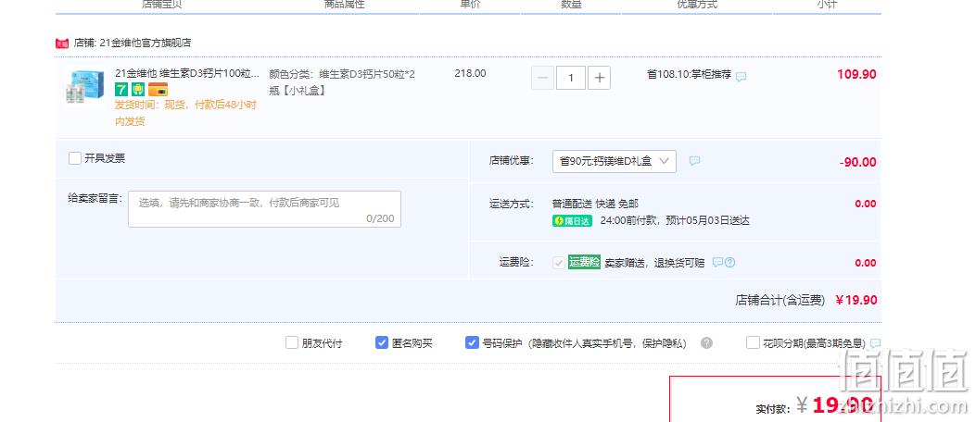Viewport: 976px width, 422px height.
Task: Open product title 21金维他 维生素D3钙片
Action: pos(187,73)
